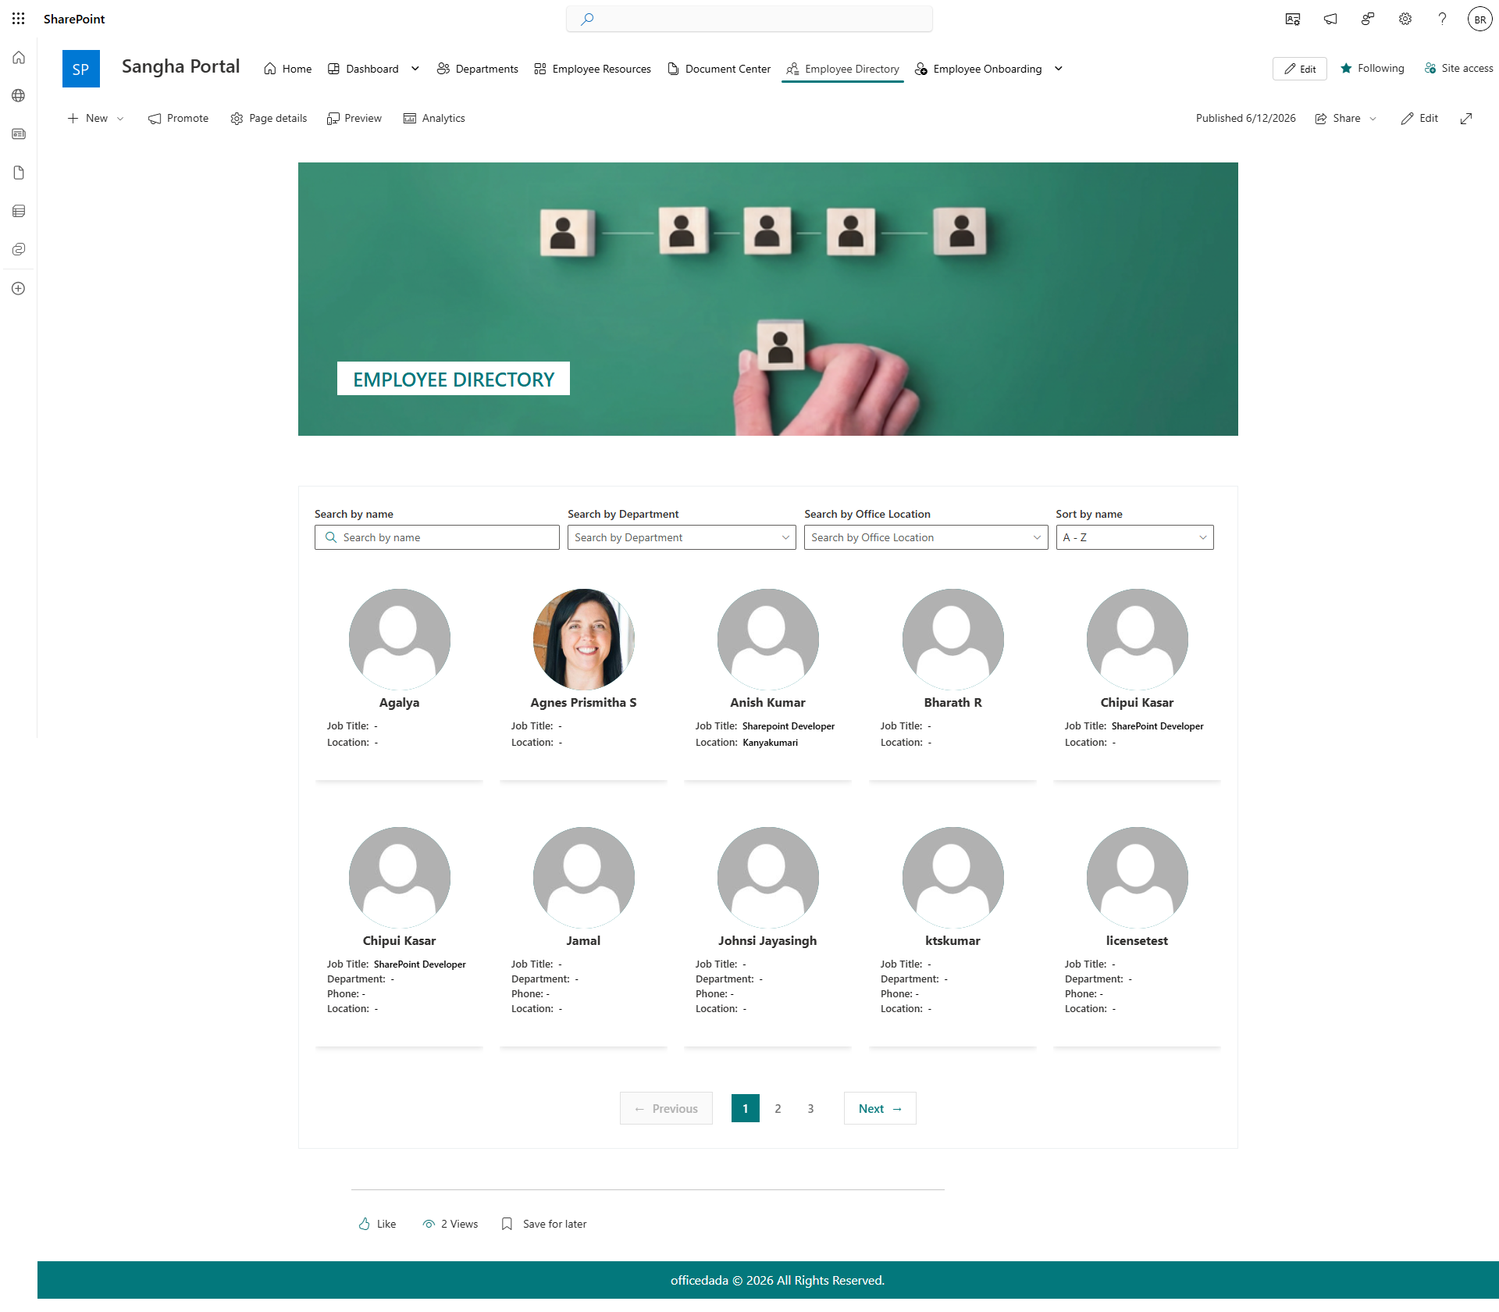Screen dimensions: 1499x1312
Task: Expand the Dashboard menu chevron
Action: [x=415, y=69]
